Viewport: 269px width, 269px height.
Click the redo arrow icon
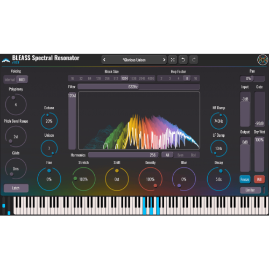194,60
